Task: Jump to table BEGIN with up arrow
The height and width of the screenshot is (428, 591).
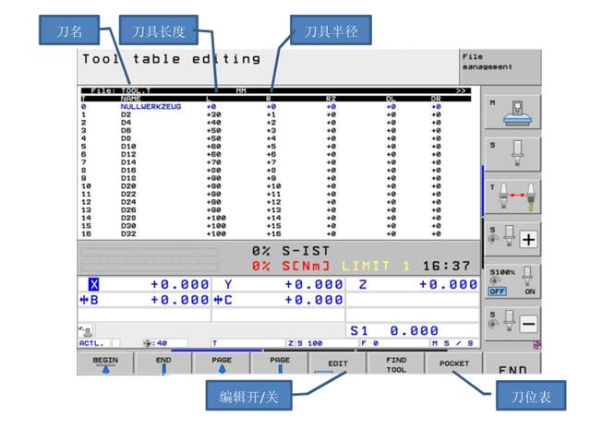Action: 105,364
